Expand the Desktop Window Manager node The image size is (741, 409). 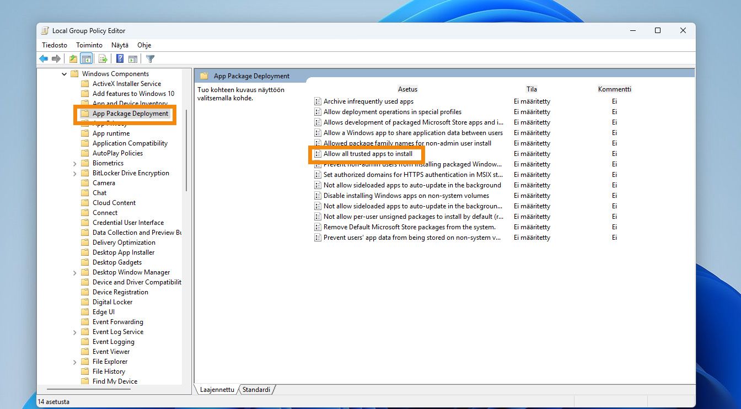(x=74, y=272)
